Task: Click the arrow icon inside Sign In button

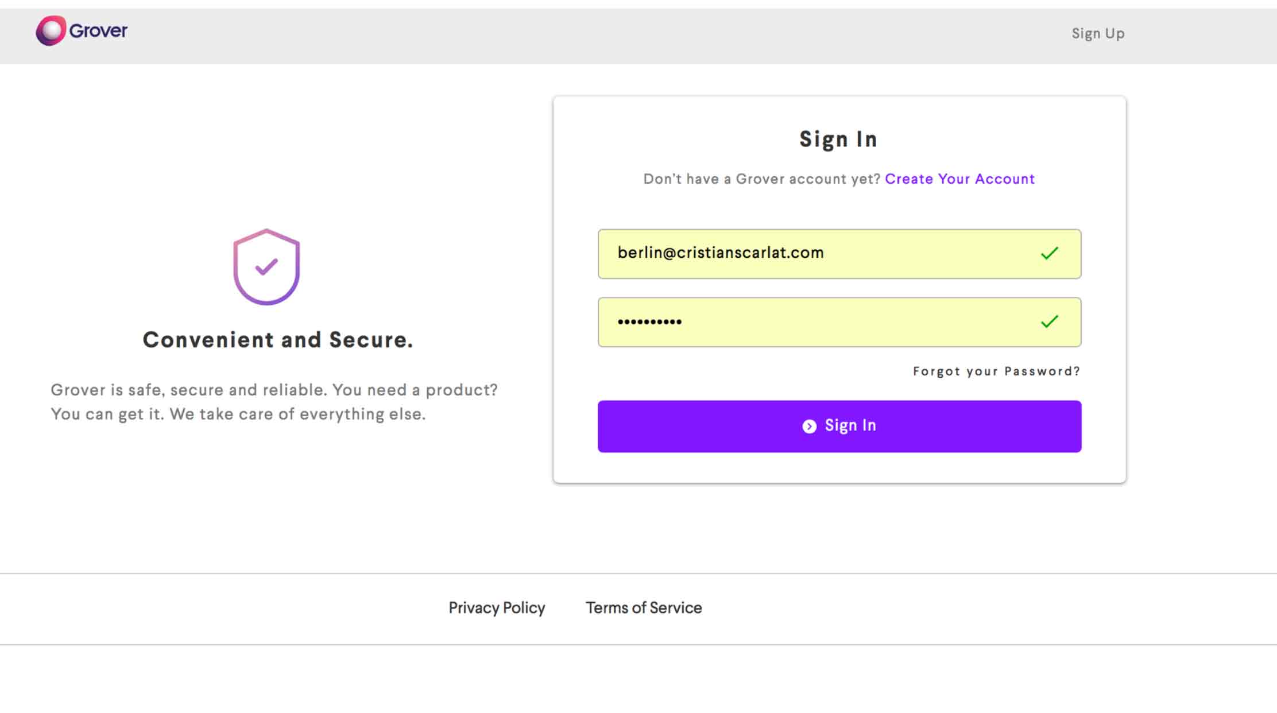Action: 809,426
